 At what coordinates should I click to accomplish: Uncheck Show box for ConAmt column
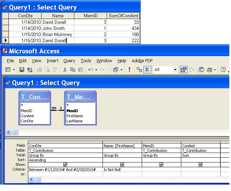point(200,164)
